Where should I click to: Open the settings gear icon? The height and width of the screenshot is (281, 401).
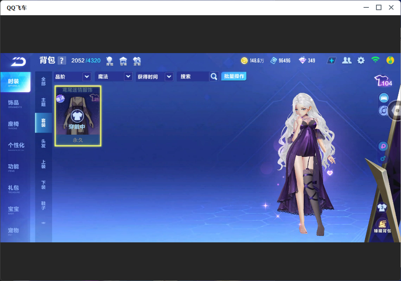[x=361, y=60]
